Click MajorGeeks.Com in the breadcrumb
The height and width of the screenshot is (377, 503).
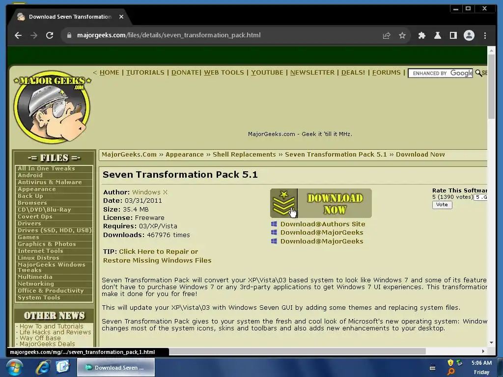[x=129, y=155]
